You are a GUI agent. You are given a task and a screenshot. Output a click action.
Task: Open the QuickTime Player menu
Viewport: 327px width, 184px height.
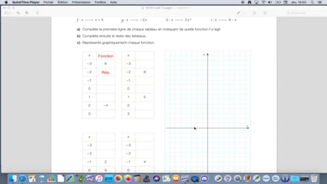pyautogui.click(x=26, y=3)
